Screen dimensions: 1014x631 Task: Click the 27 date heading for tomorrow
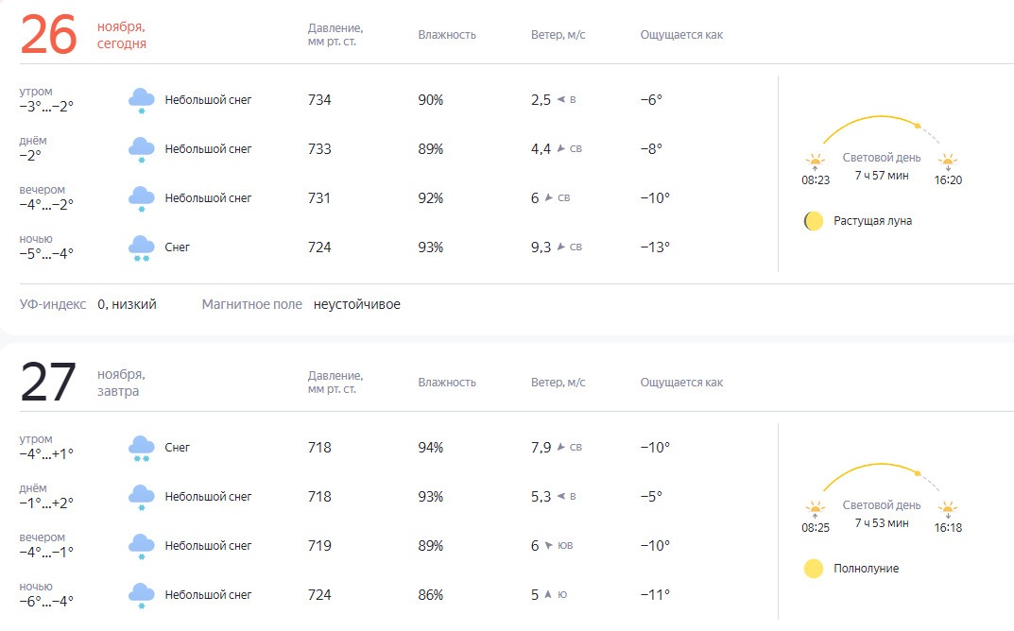48,383
